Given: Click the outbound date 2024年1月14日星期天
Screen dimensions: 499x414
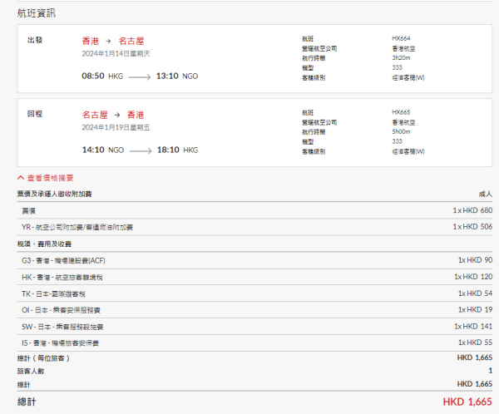Looking at the screenshot, I should tap(115, 53).
